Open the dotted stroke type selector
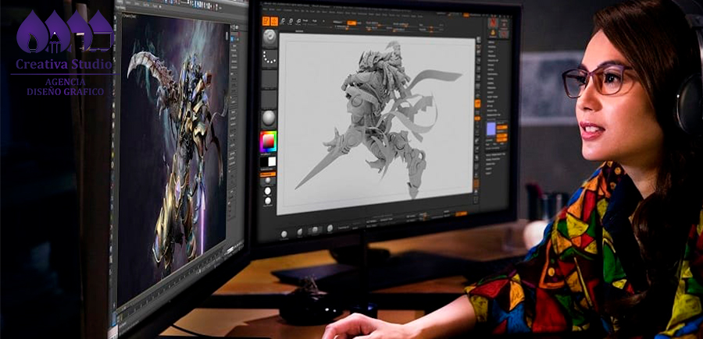Viewport: 703px width, 339px height. (269, 58)
